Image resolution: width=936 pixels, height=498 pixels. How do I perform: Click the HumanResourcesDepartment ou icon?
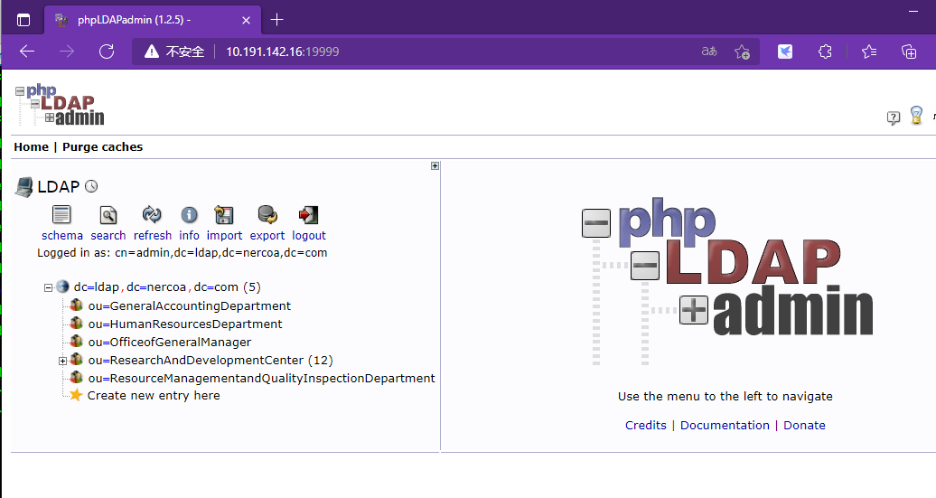[x=76, y=323]
